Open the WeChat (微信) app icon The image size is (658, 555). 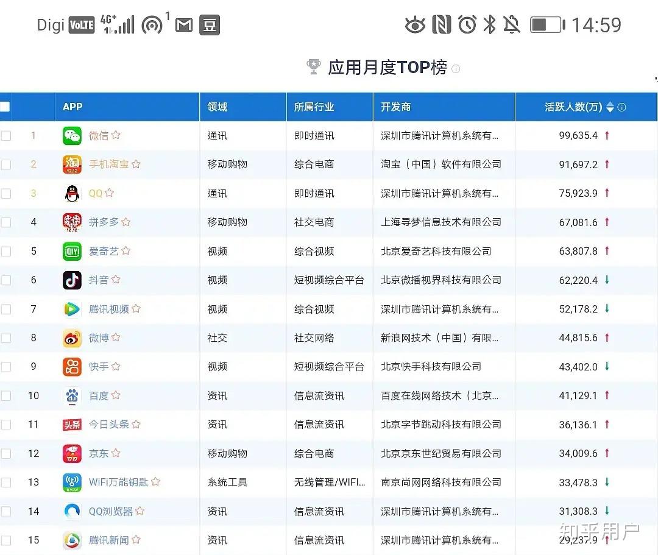point(72,135)
